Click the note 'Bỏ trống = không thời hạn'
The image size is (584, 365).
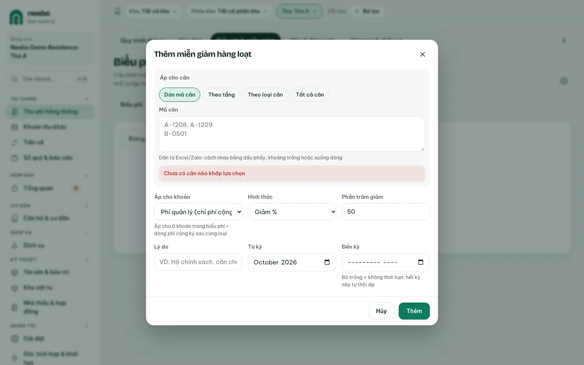(381, 281)
